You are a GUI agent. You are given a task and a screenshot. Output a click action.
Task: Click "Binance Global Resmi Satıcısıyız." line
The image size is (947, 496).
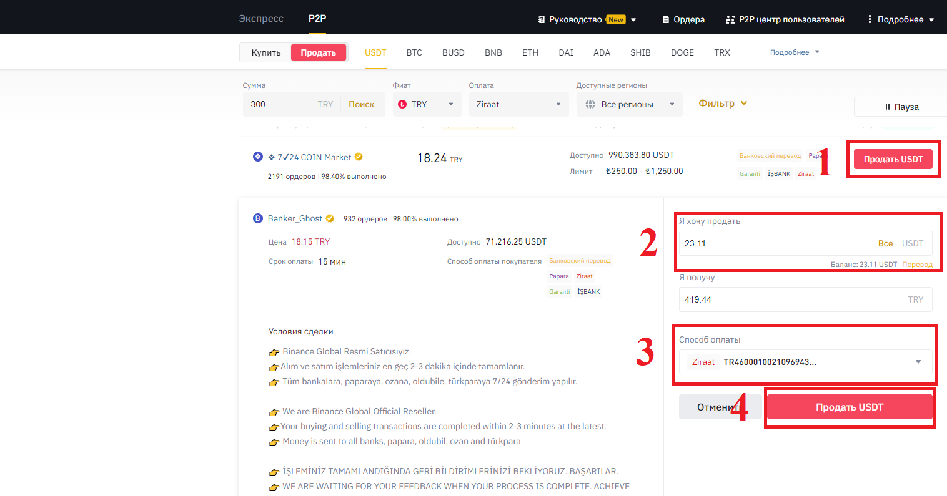347,351
